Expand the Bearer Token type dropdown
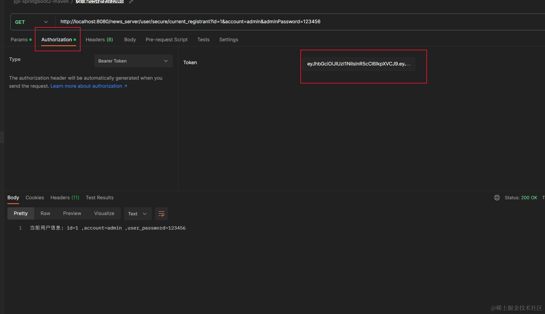 point(134,61)
